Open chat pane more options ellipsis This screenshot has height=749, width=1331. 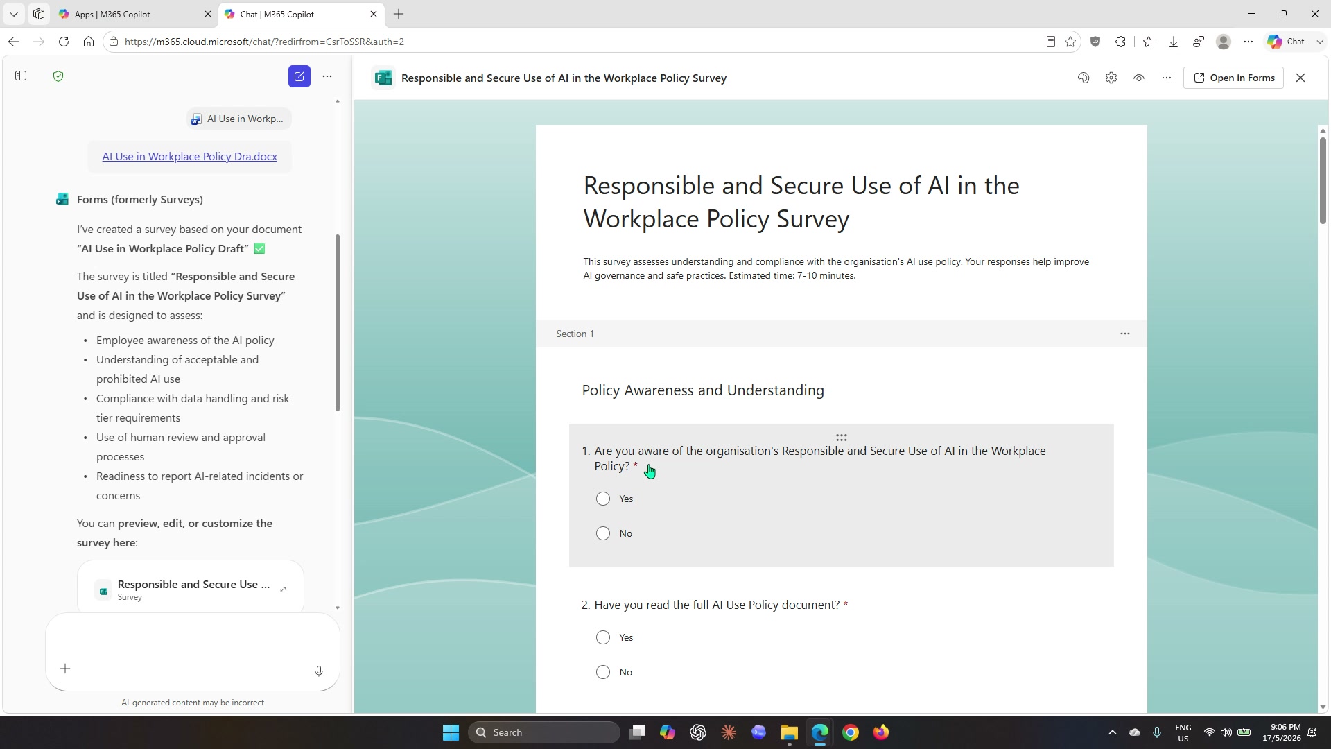point(327,76)
